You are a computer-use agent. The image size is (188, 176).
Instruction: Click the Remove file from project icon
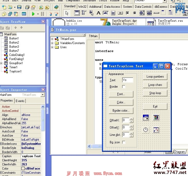point(47,7)
